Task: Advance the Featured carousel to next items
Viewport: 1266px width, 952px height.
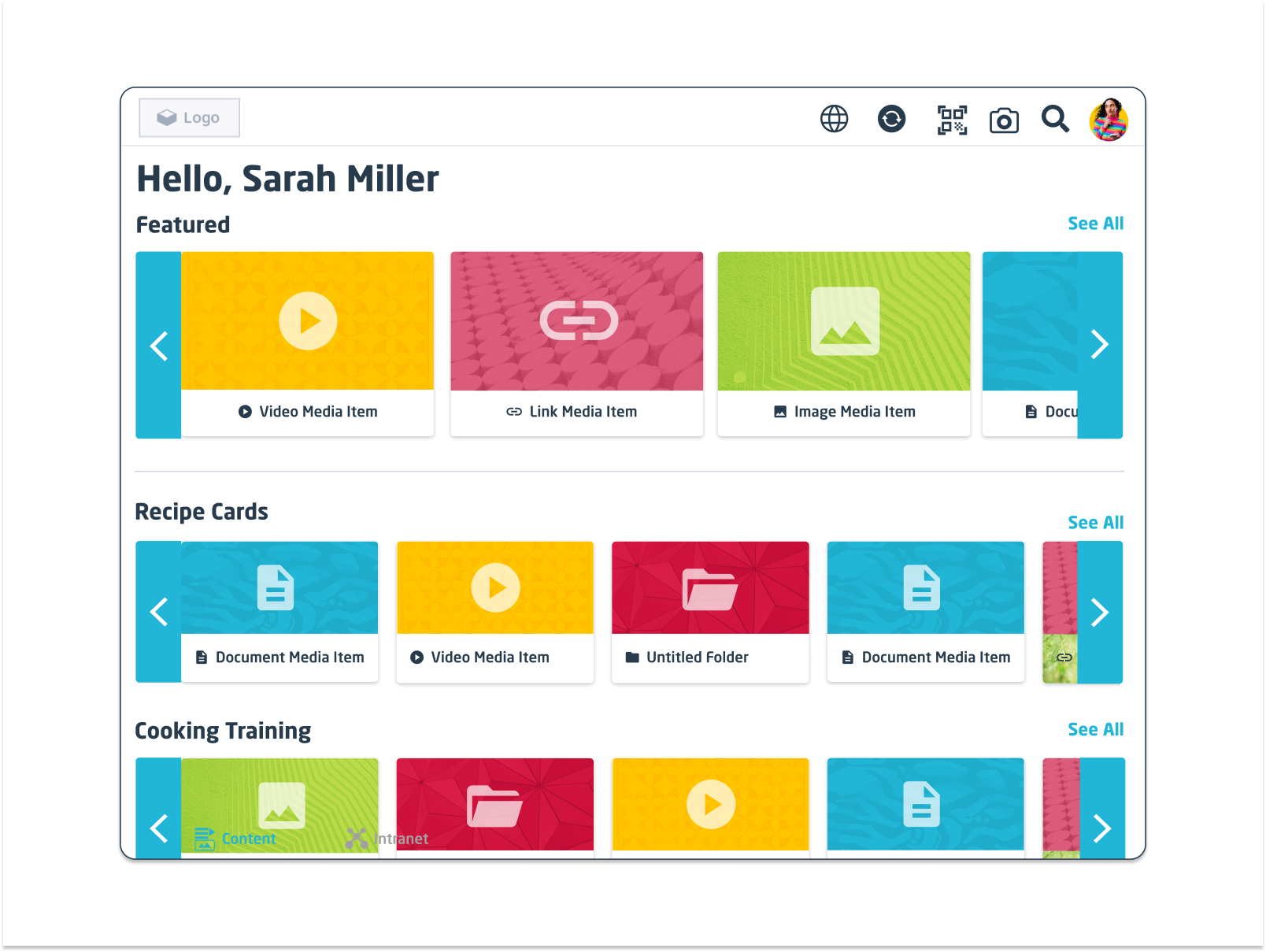Action: [1100, 345]
